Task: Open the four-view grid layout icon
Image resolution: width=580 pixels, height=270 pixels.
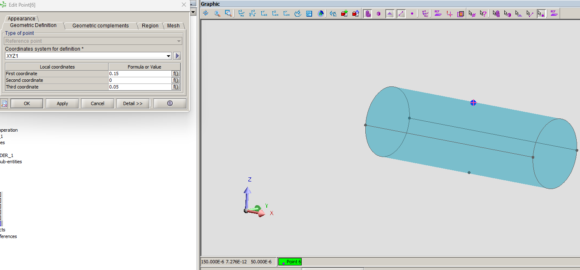Action: point(309,14)
